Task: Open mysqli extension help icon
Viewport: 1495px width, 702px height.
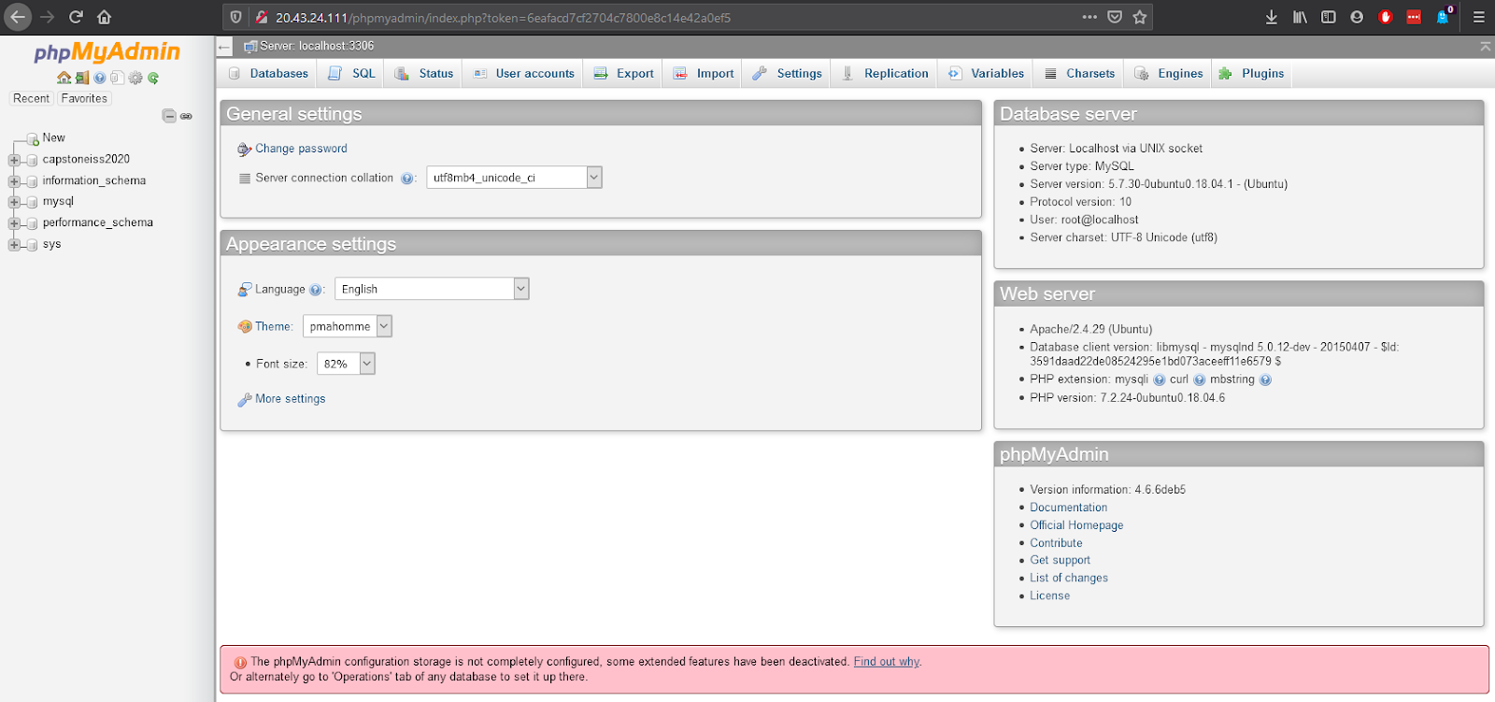Action: [1160, 380]
